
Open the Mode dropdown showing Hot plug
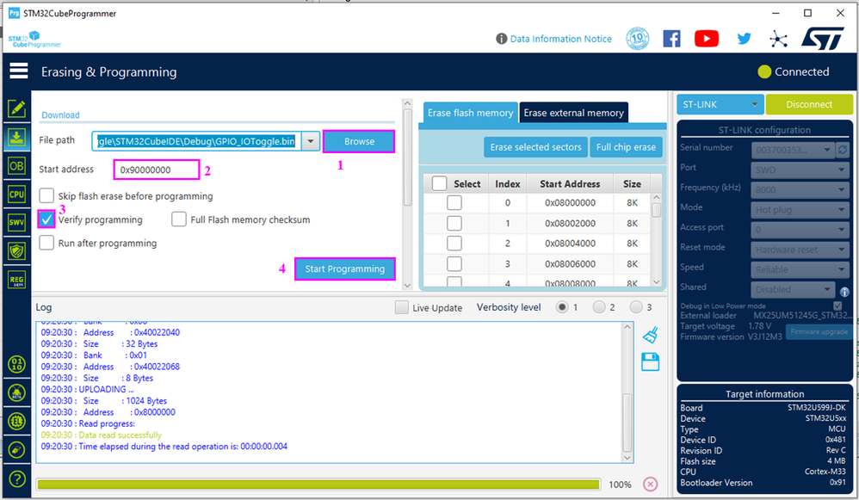800,210
